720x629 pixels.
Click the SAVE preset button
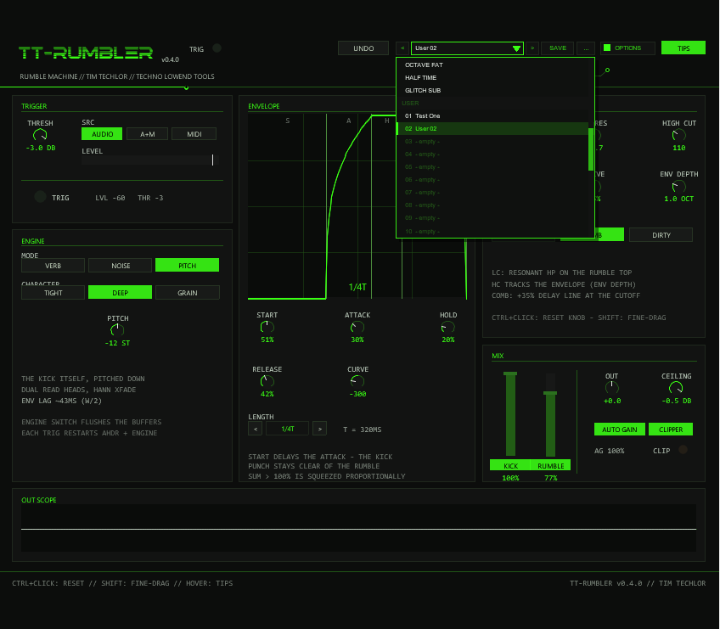click(x=558, y=48)
